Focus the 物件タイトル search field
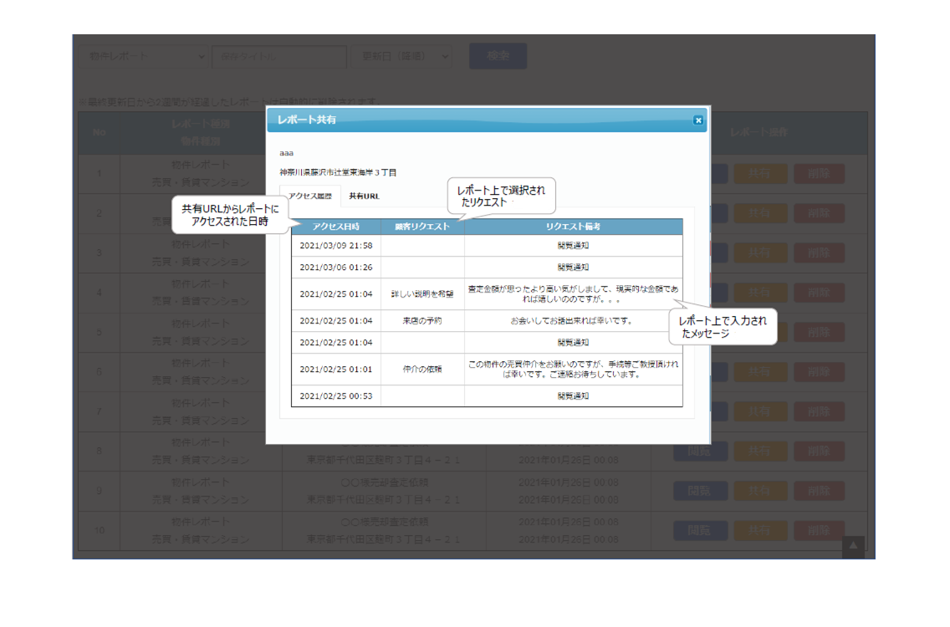The width and height of the screenshot is (950, 627). point(279,56)
